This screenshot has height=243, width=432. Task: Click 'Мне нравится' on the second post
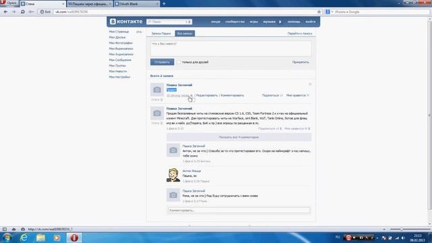[x=297, y=129]
